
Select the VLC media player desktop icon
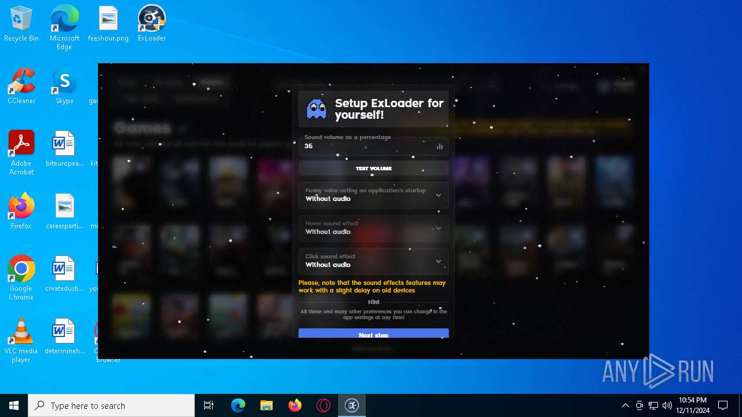21,341
